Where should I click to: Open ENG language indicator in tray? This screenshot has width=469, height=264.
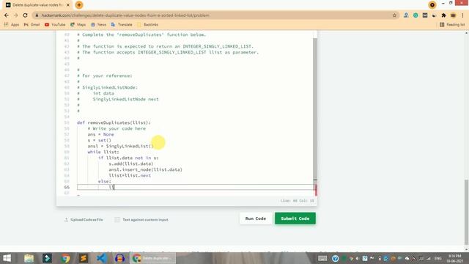438,258
